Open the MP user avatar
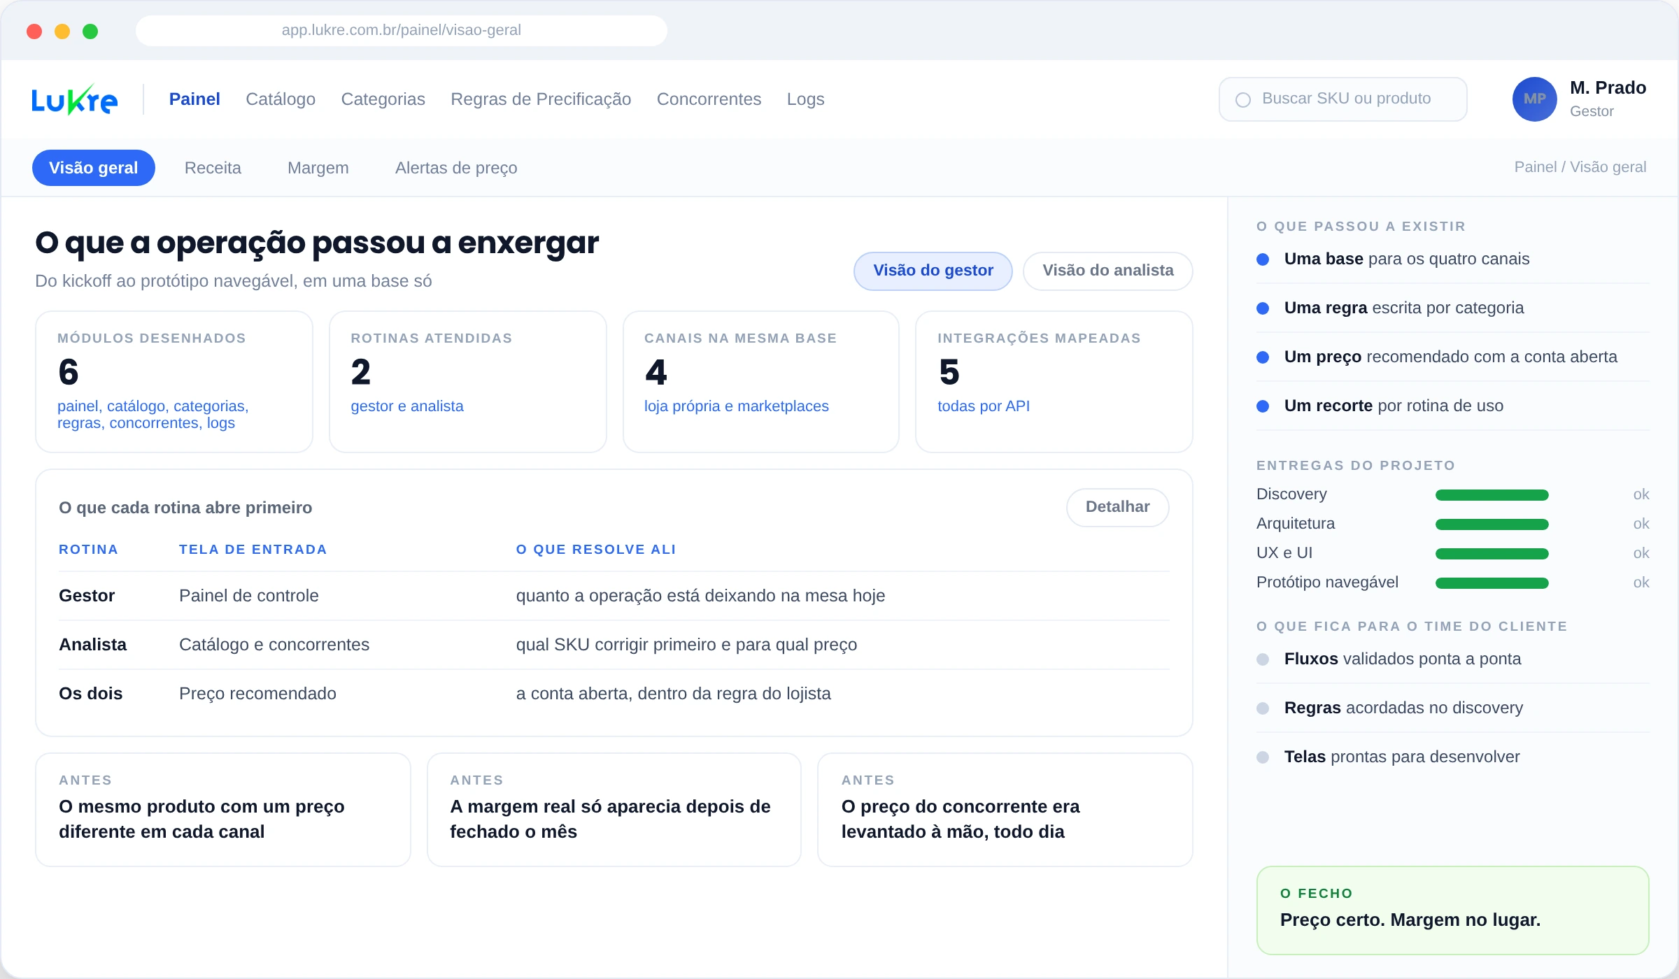The height and width of the screenshot is (979, 1679). [x=1534, y=99]
